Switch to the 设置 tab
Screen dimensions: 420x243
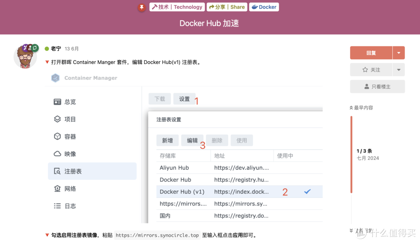[184, 99]
